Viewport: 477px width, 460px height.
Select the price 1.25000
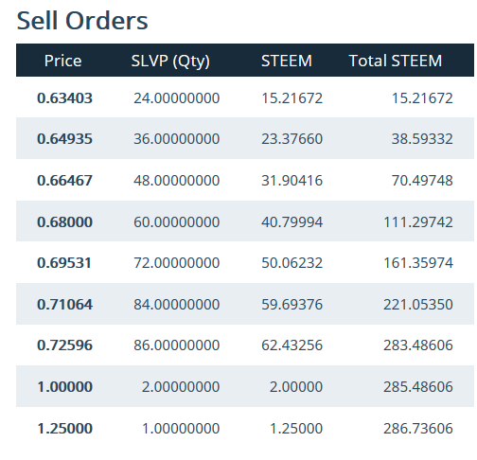coord(64,429)
